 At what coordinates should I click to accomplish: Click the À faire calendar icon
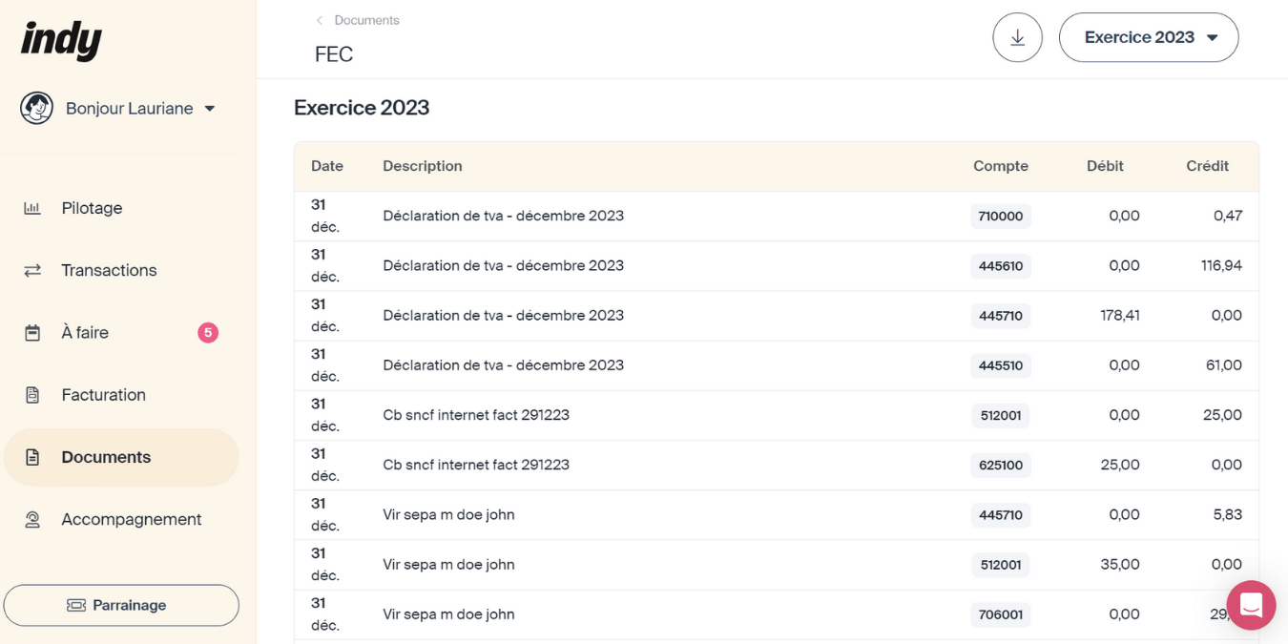(x=32, y=333)
